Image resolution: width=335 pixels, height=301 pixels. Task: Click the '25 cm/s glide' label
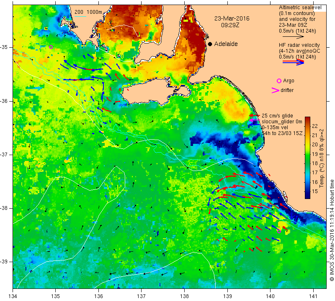tap(277, 116)
